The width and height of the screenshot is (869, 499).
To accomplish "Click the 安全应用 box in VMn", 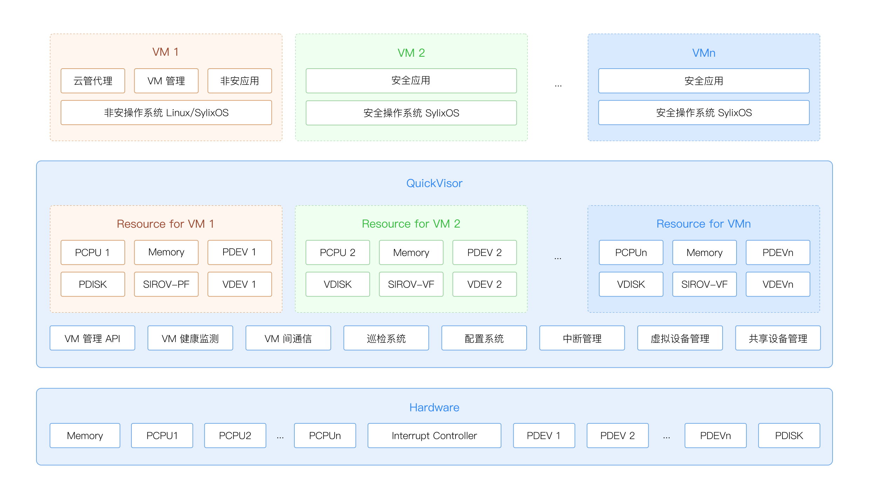I will pos(704,81).
